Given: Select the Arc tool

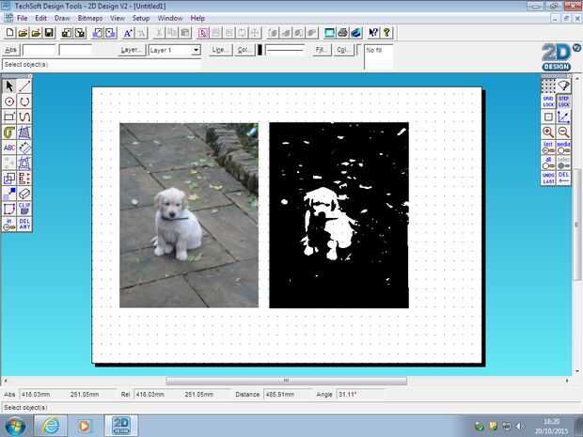Looking at the screenshot, I should click(24, 101).
